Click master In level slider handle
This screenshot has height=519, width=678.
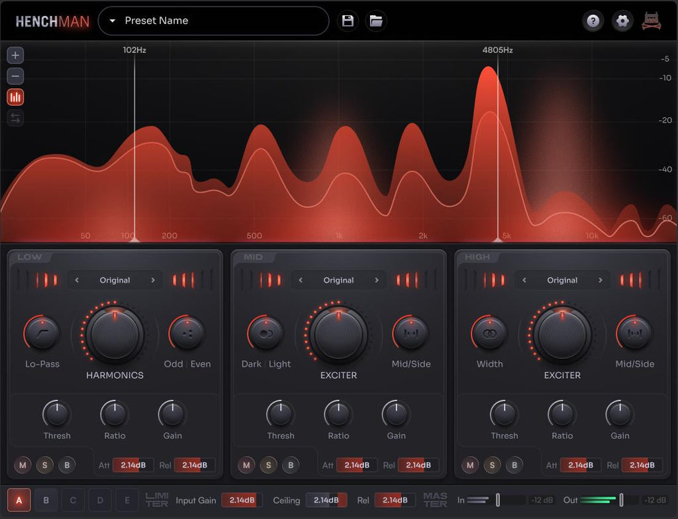point(498,500)
